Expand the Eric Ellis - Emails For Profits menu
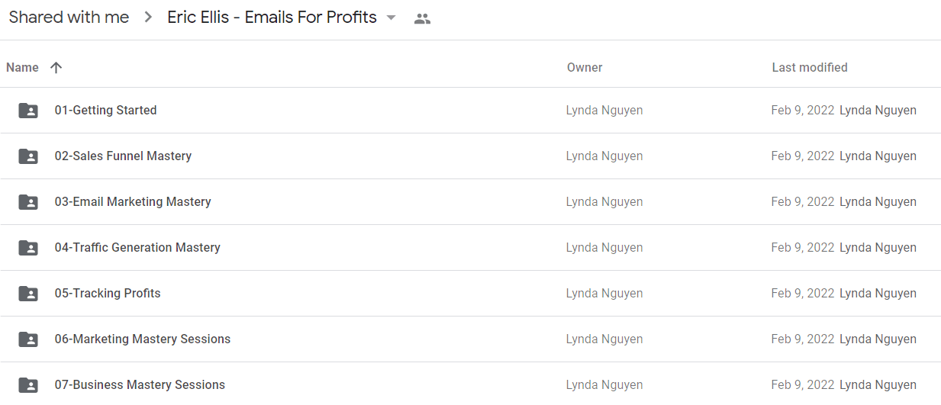The height and width of the screenshot is (405, 941). coord(272,18)
